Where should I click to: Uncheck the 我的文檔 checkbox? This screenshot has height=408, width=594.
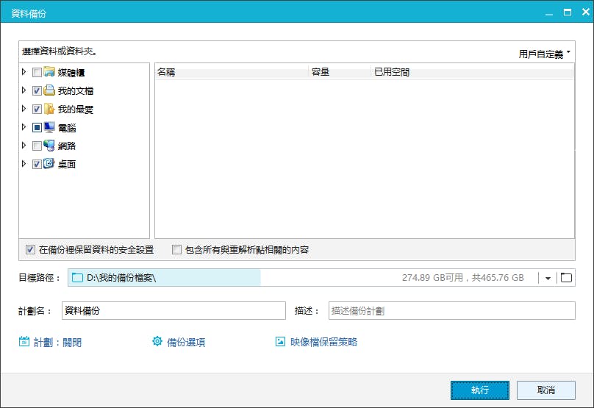[37, 90]
